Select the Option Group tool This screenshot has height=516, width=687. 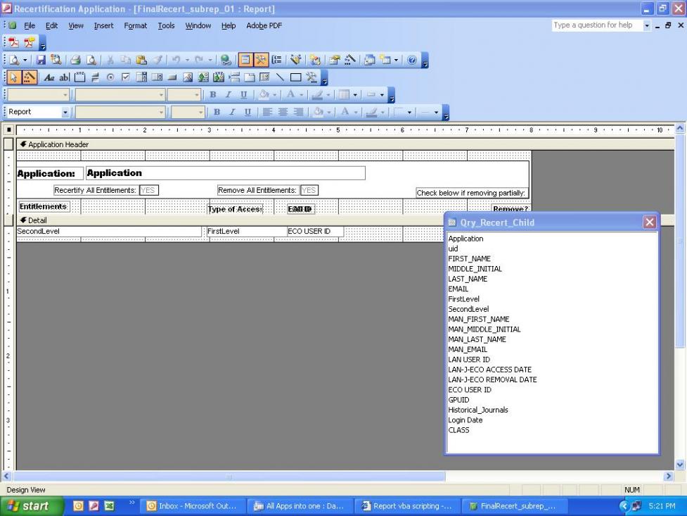[79, 77]
